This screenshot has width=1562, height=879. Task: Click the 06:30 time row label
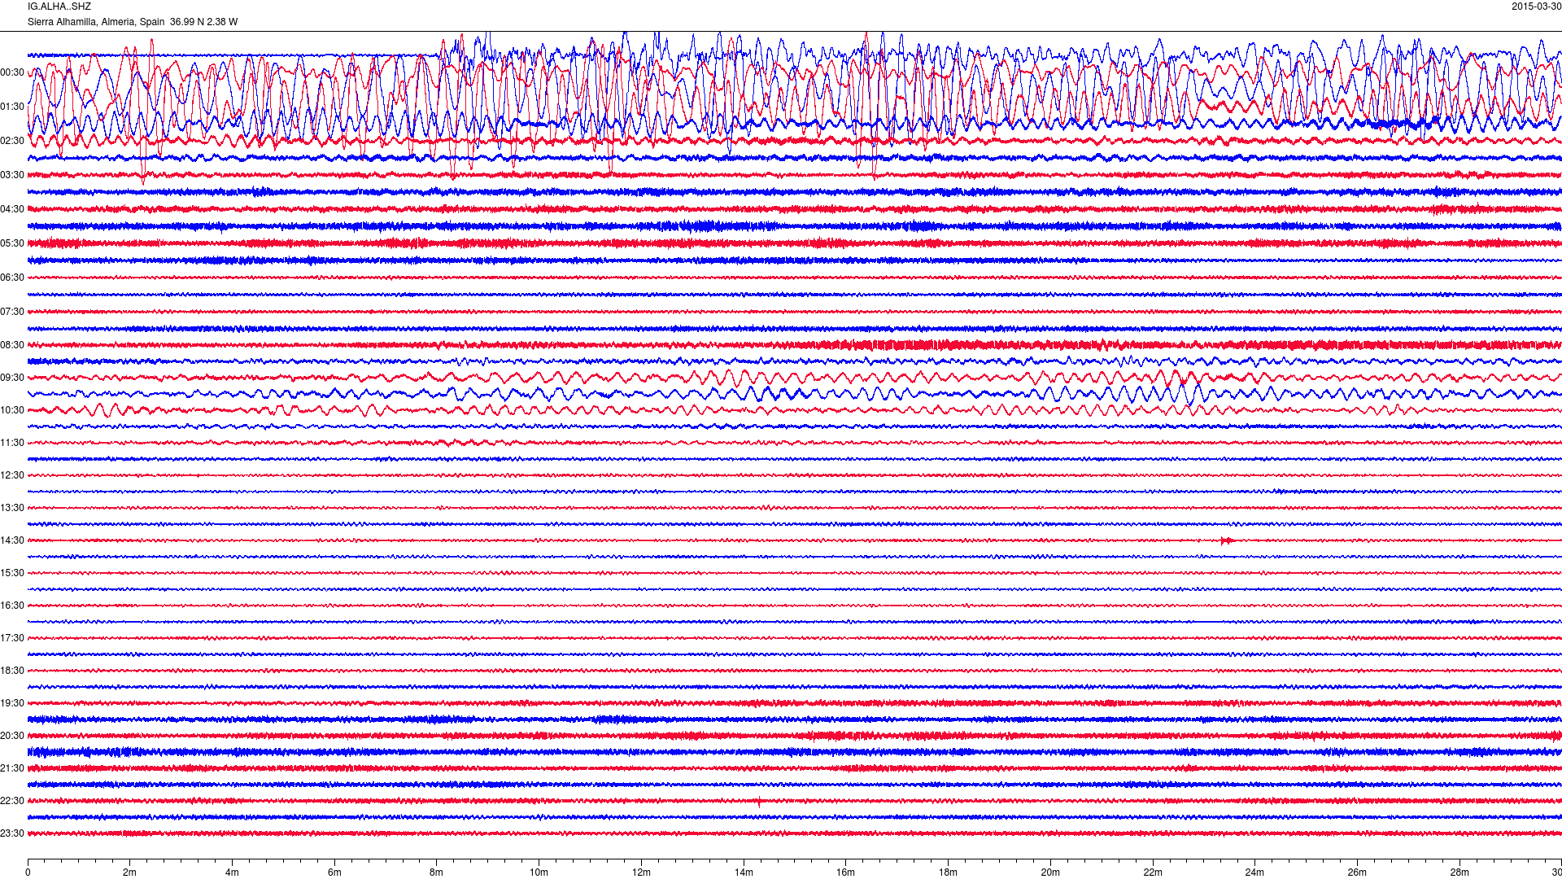click(x=12, y=278)
